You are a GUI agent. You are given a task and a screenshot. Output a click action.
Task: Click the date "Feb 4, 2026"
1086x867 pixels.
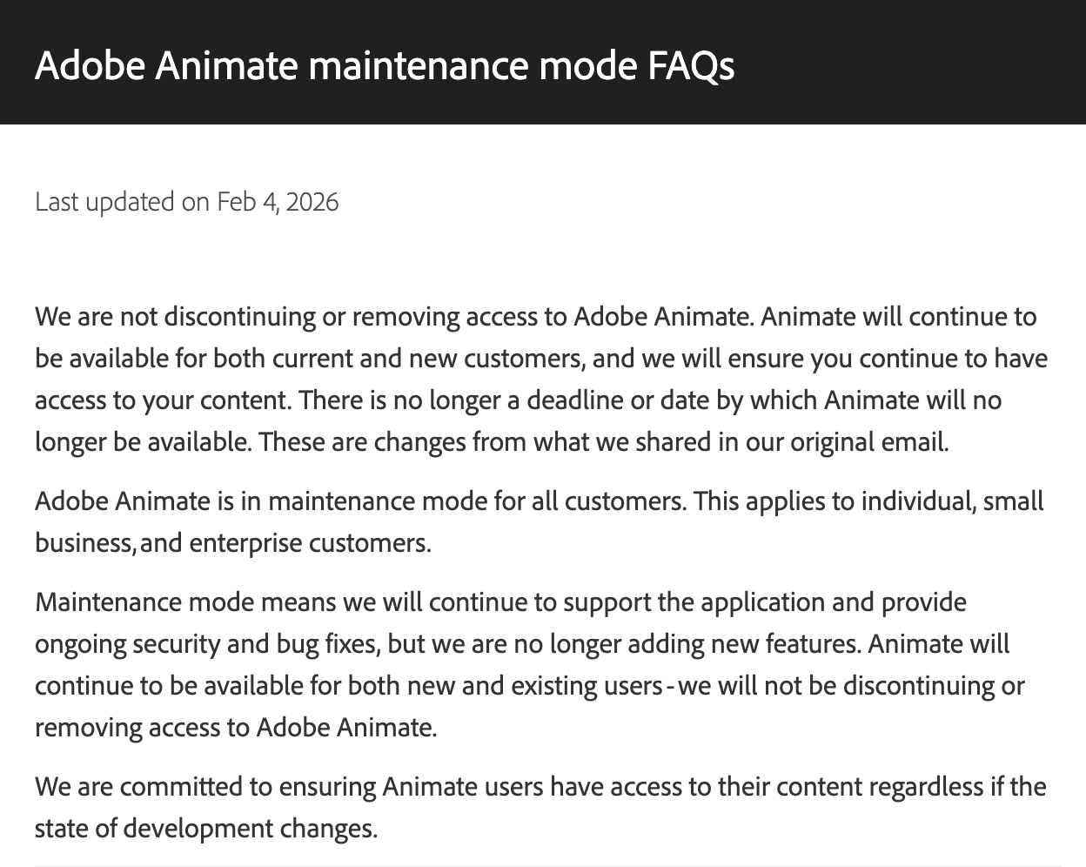[x=278, y=202]
